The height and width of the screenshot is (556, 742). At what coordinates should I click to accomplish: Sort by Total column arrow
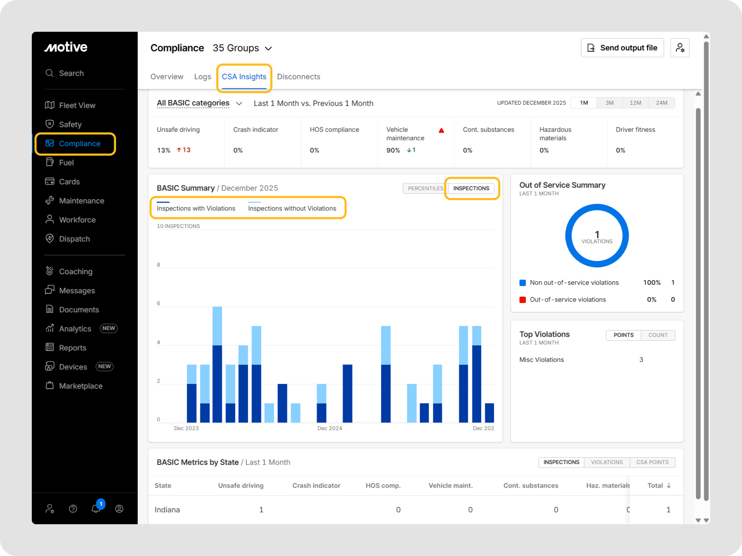pyautogui.click(x=669, y=486)
